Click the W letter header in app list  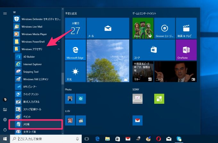click(14, 12)
